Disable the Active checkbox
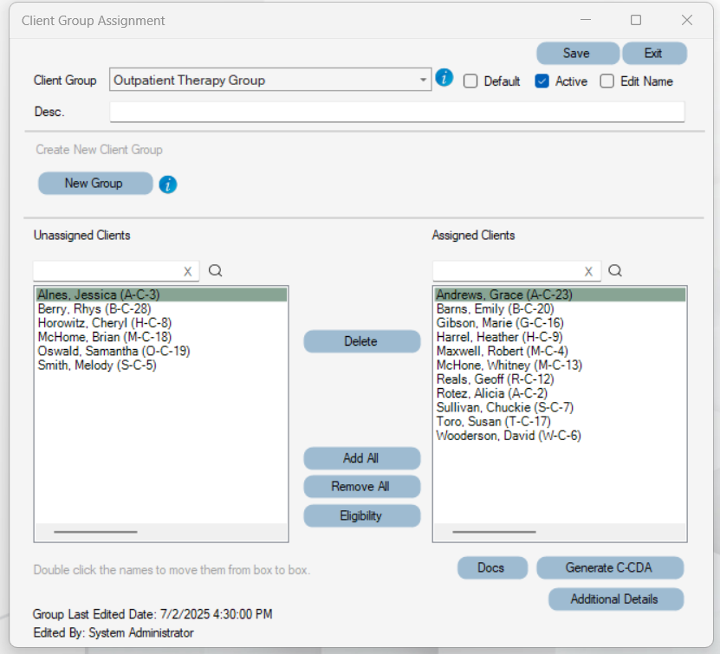Screen dimensions: 720x654 (x=542, y=81)
